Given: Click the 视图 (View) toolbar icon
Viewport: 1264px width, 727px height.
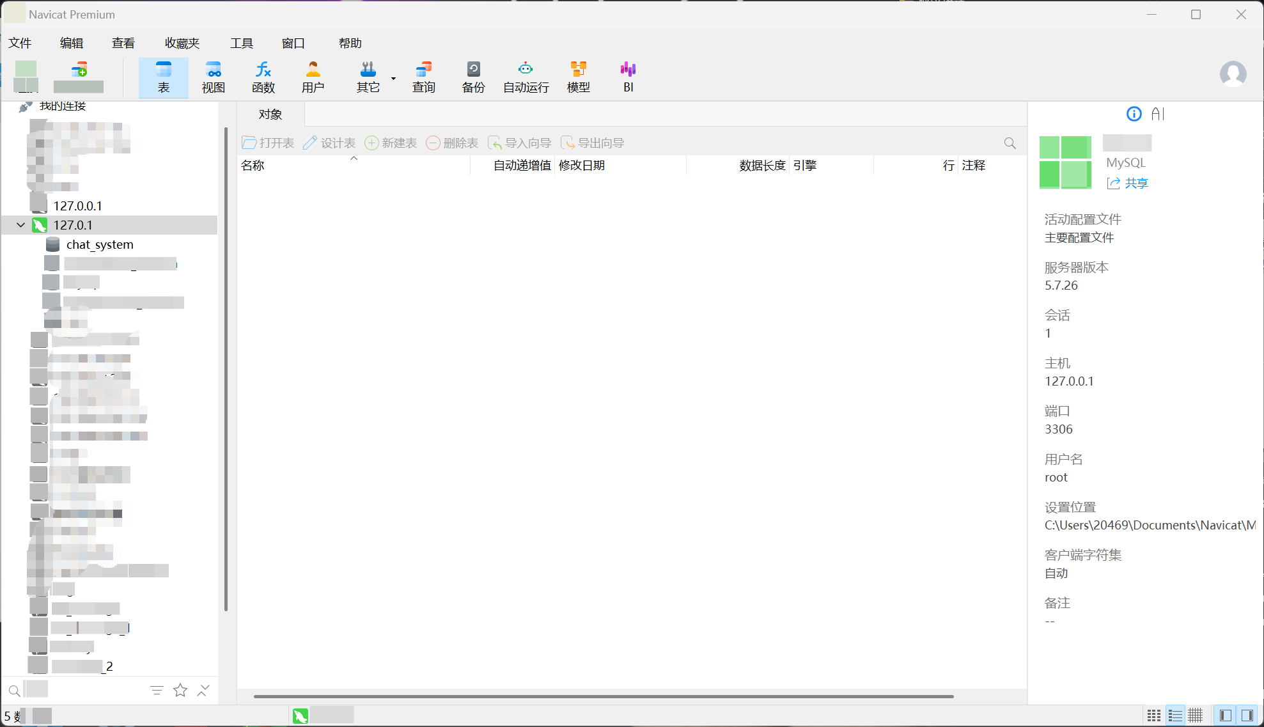Looking at the screenshot, I should [213, 77].
